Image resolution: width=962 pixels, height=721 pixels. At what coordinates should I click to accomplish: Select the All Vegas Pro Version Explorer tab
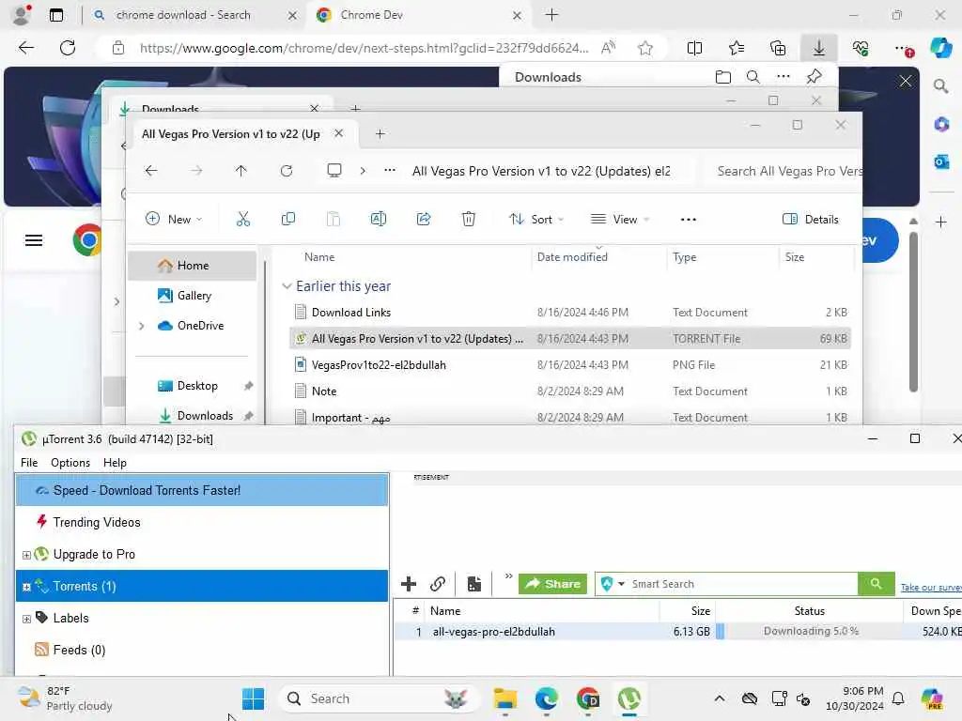(x=240, y=133)
